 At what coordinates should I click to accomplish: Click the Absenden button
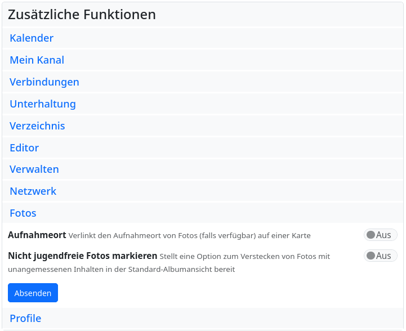[33, 293]
